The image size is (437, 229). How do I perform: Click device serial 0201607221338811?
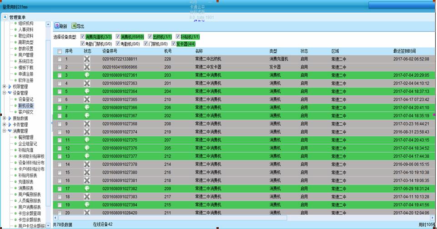coord(120,59)
